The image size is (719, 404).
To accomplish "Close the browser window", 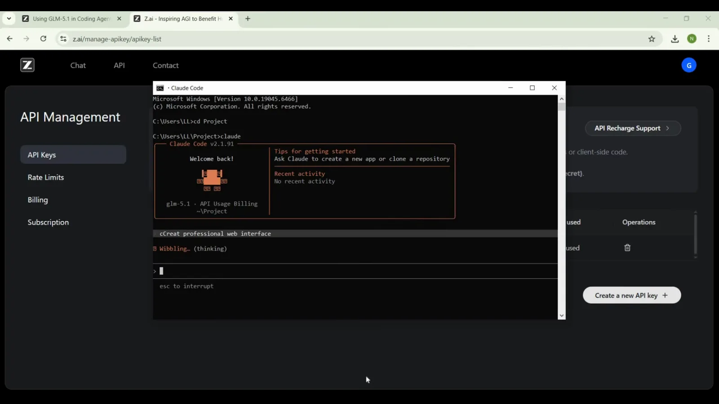I will (708, 18).
